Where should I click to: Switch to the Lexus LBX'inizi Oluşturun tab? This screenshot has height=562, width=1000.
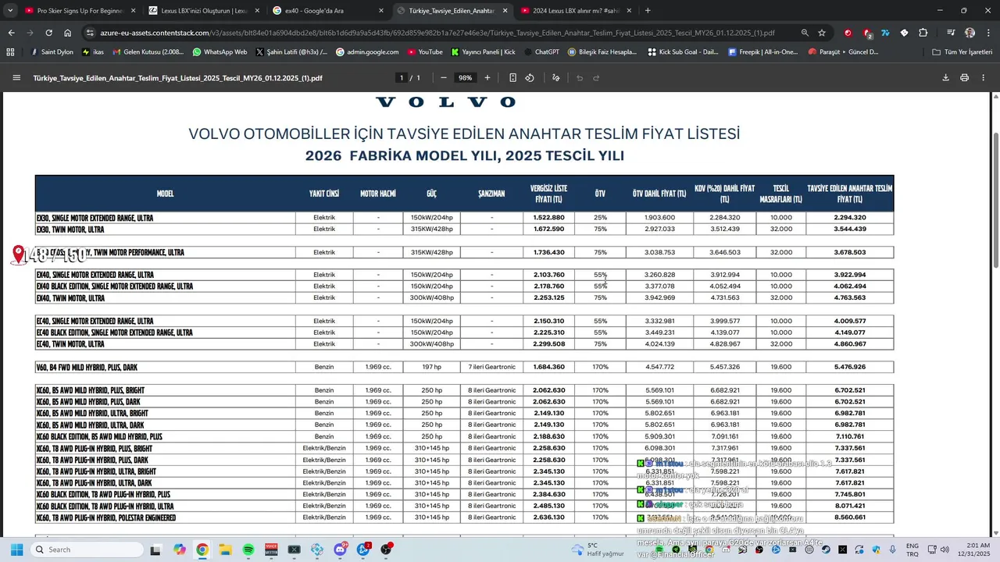tap(204, 11)
